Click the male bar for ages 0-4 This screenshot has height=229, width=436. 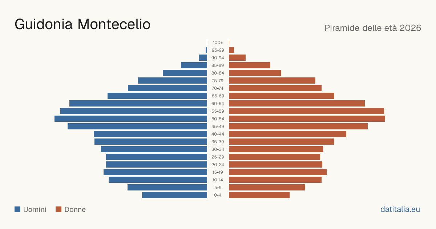point(174,195)
